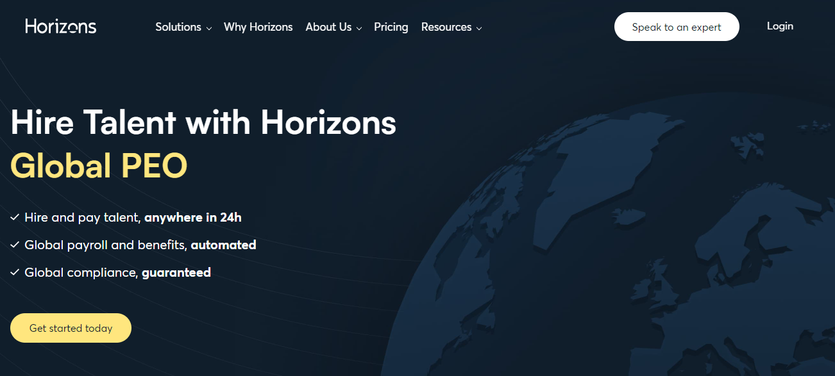Click the checkmark beside Global compliance

click(x=15, y=273)
